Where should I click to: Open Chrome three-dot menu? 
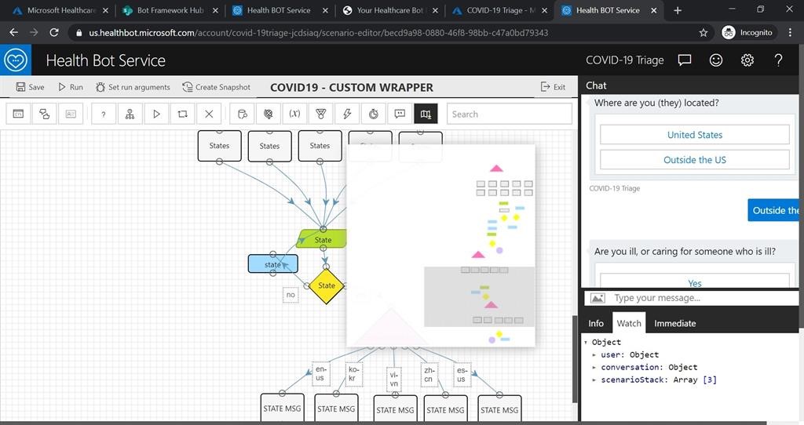[x=790, y=32]
